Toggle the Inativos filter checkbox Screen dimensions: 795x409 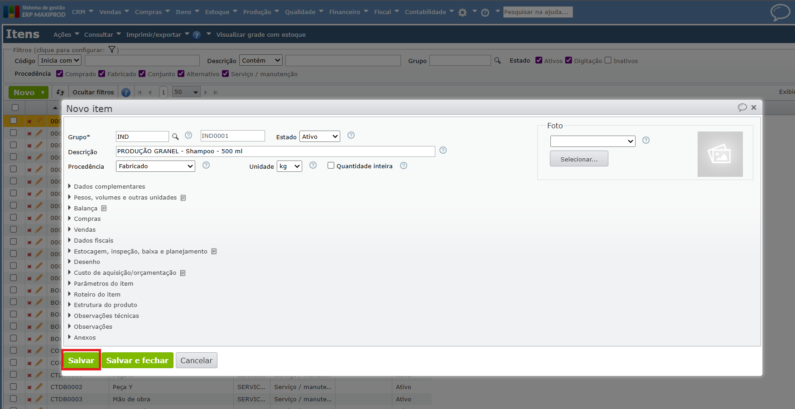pos(608,60)
